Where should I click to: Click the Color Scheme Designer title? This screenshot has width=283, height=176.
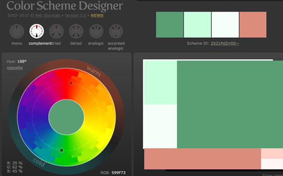point(65,6)
